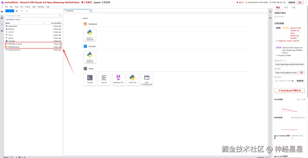Viewport: 308px width, 158px height.
Task: Open the Settings menu
Action: click(41, 7)
